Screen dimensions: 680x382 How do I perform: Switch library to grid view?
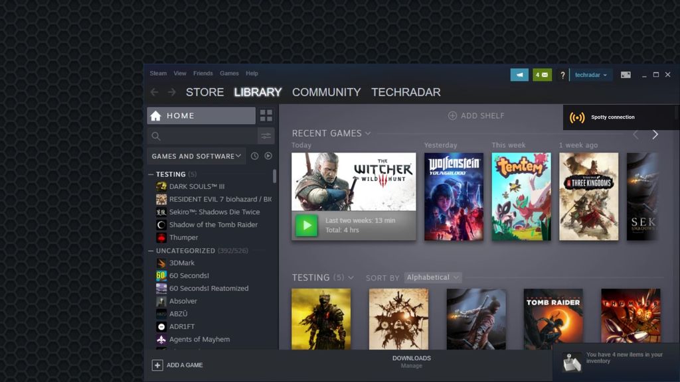266,115
